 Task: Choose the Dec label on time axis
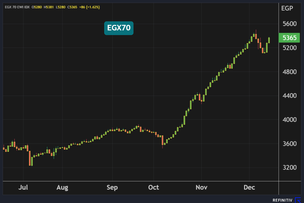(249, 188)
